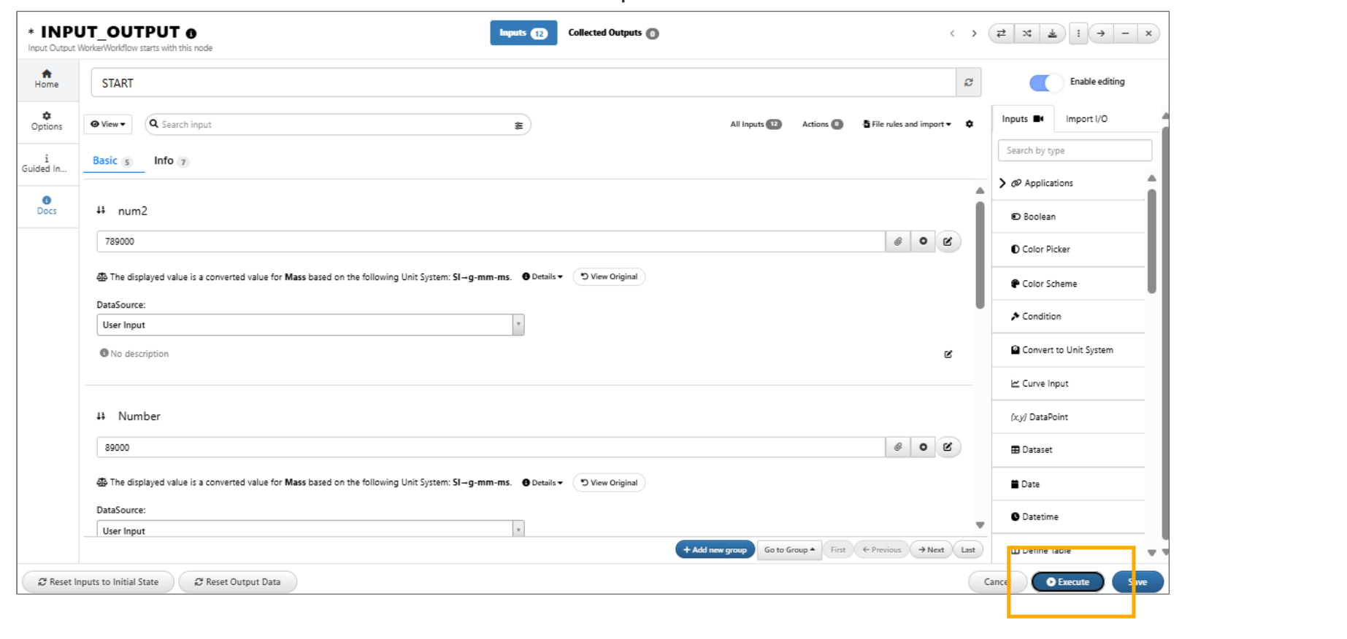The image size is (1347, 639).
Task: Click the circle icon for Number value
Action: click(924, 447)
